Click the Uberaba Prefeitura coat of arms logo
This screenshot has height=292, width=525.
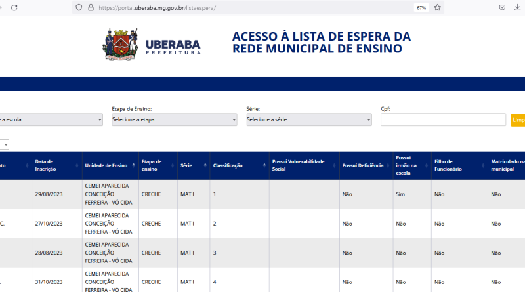[119, 44]
